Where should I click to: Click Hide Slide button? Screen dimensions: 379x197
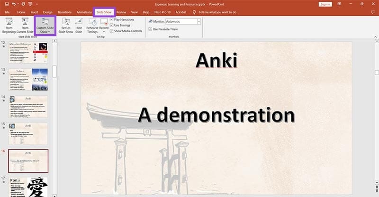click(x=79, y=26)
